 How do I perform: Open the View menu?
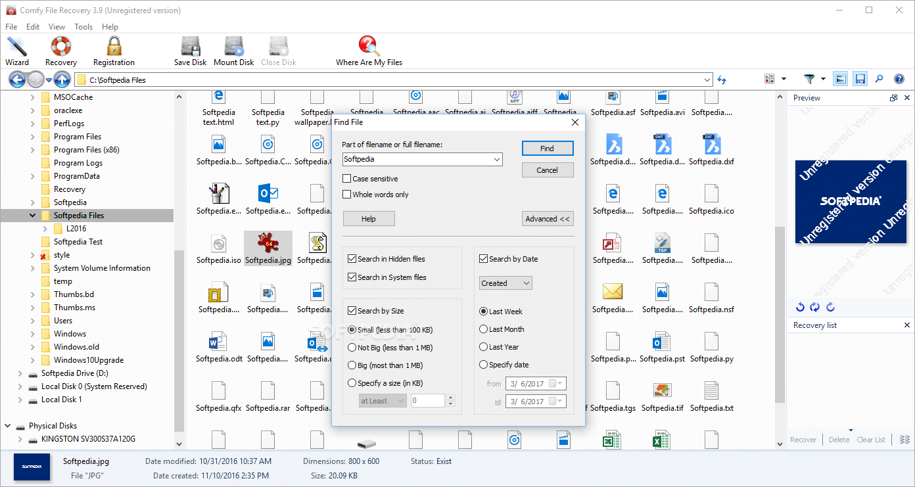(57, 27)
